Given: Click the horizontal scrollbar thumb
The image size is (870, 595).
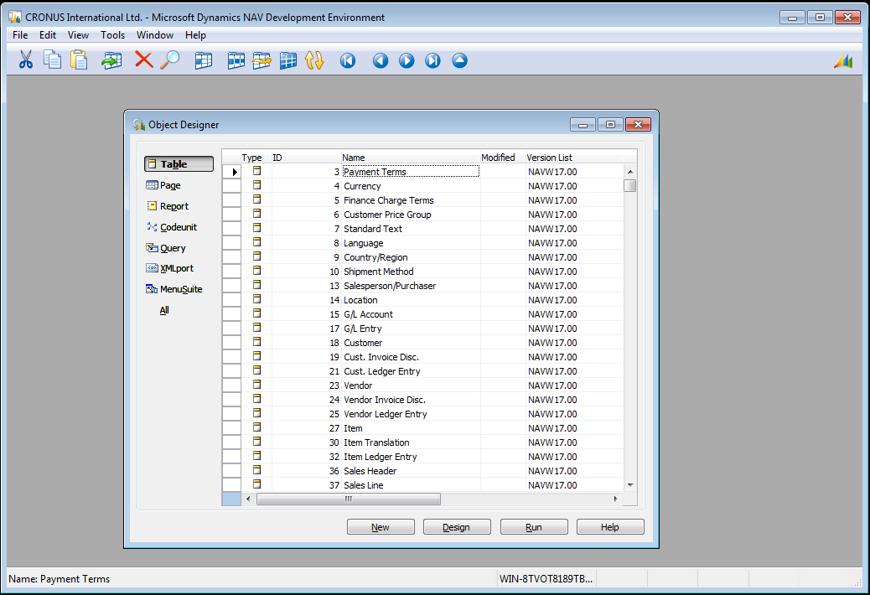Looking at the screenshot, I should pyautogui.click(x=349, y=499).
